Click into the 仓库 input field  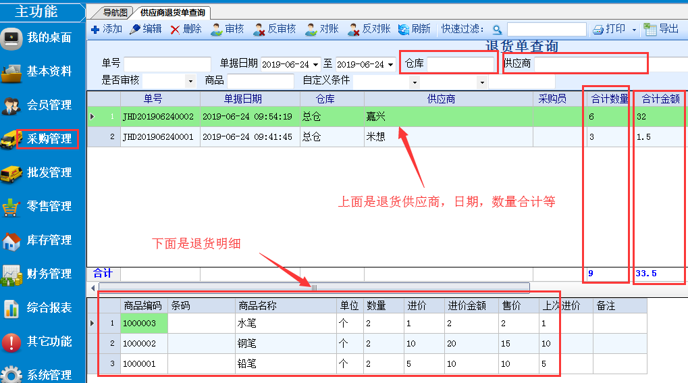coord(460,64)
